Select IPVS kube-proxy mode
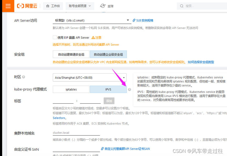Screen dimensions: 227x156 (x=108, y=90)
